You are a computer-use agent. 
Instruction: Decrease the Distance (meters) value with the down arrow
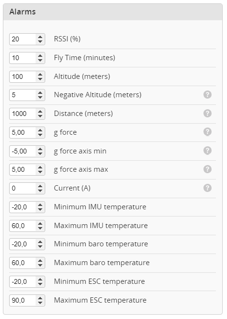coord(40,116)
